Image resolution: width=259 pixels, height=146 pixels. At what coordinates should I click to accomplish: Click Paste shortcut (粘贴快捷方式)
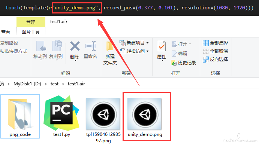click(x=13, y=51)
